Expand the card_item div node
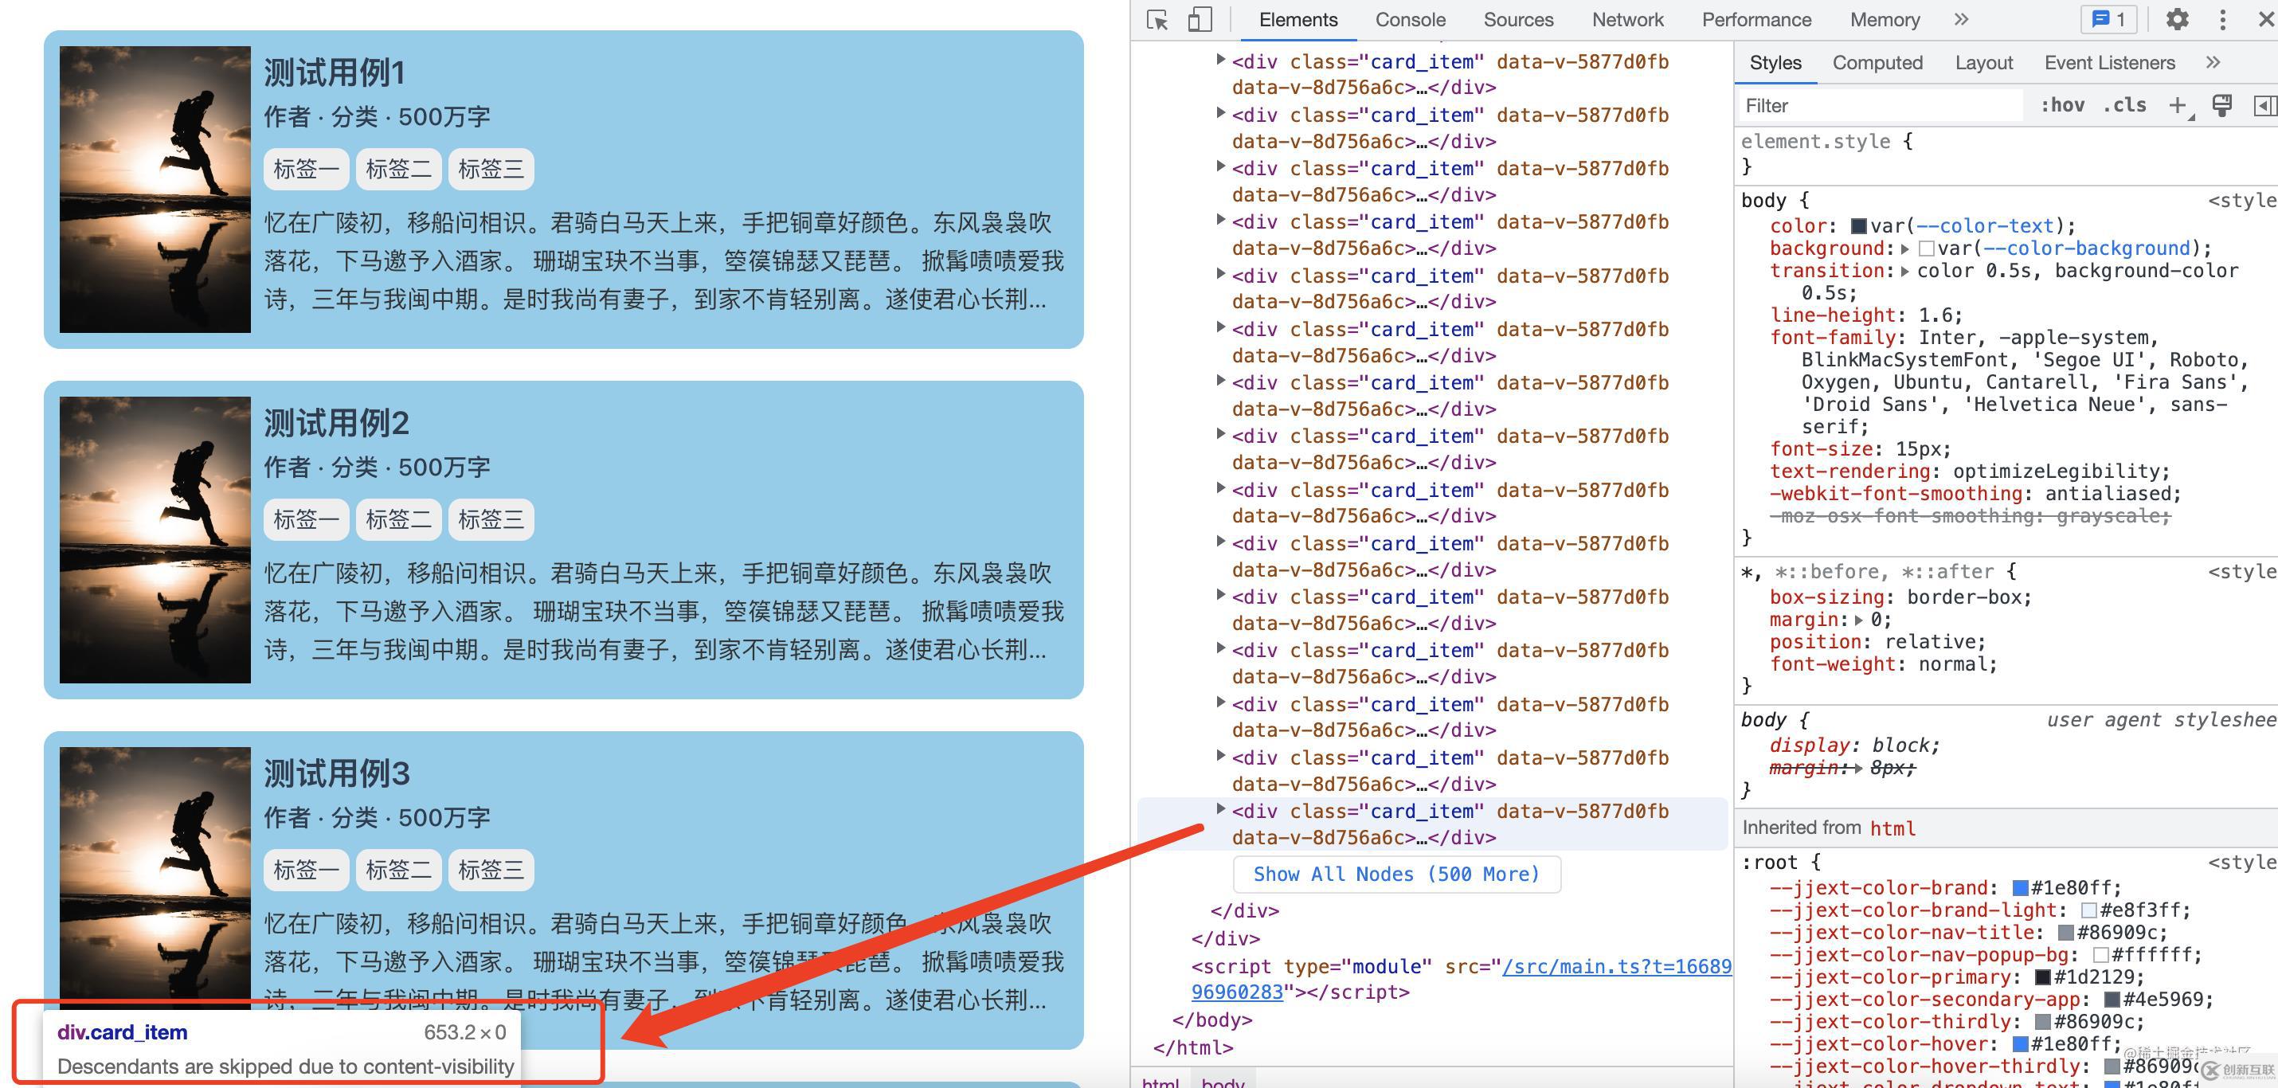 (x=1217, y=811)
